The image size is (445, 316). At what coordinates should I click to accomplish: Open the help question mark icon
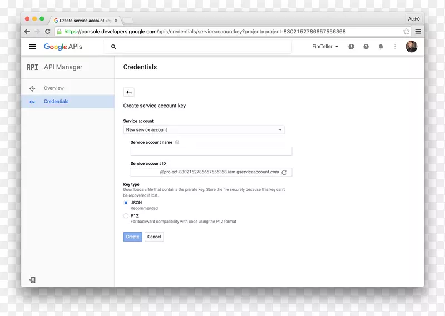coord(366,47)
